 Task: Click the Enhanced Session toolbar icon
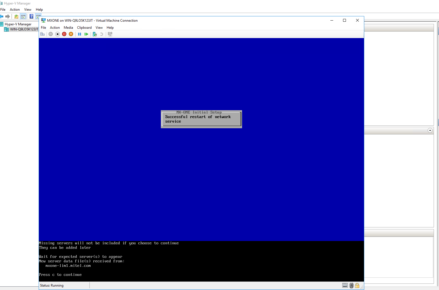click(x=110, y=34)
